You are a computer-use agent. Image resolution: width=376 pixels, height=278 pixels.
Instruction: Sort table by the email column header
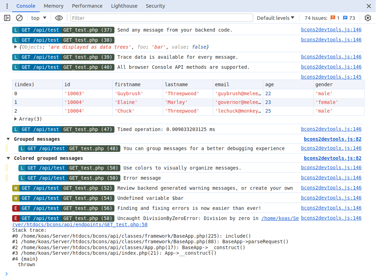tap(238, 84)
